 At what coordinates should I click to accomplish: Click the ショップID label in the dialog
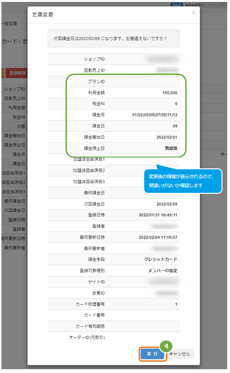click(x=94, y=59)
